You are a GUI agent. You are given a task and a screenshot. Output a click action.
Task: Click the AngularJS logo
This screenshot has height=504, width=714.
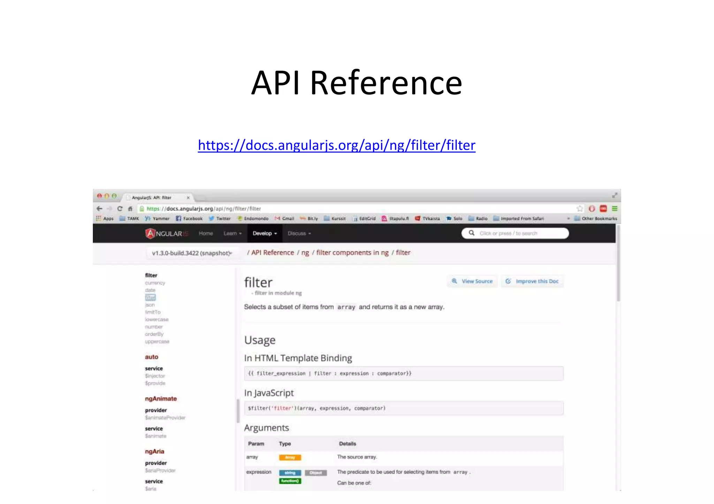(x=167, y=233)
